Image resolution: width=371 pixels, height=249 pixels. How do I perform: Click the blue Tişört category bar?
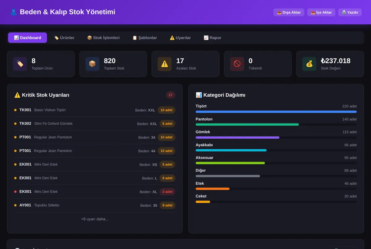276,112
